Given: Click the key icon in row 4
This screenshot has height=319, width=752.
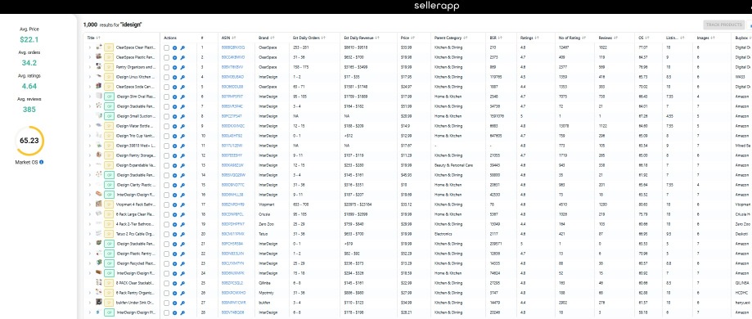Looking at the screenshot, I should [182, 77].
